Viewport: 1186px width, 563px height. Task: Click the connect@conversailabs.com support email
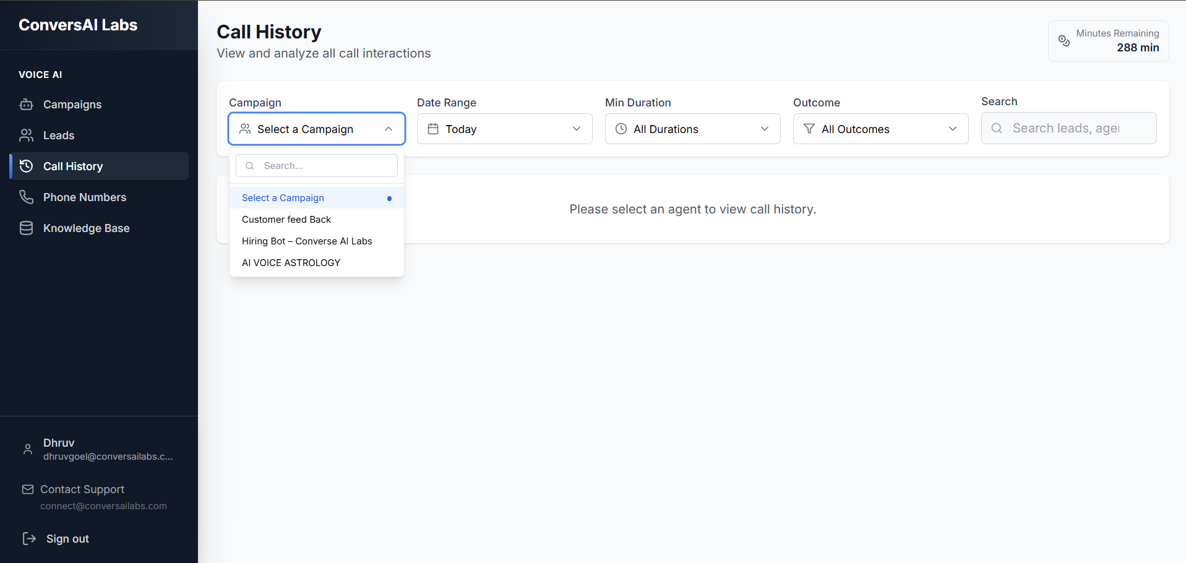point(103,506)
